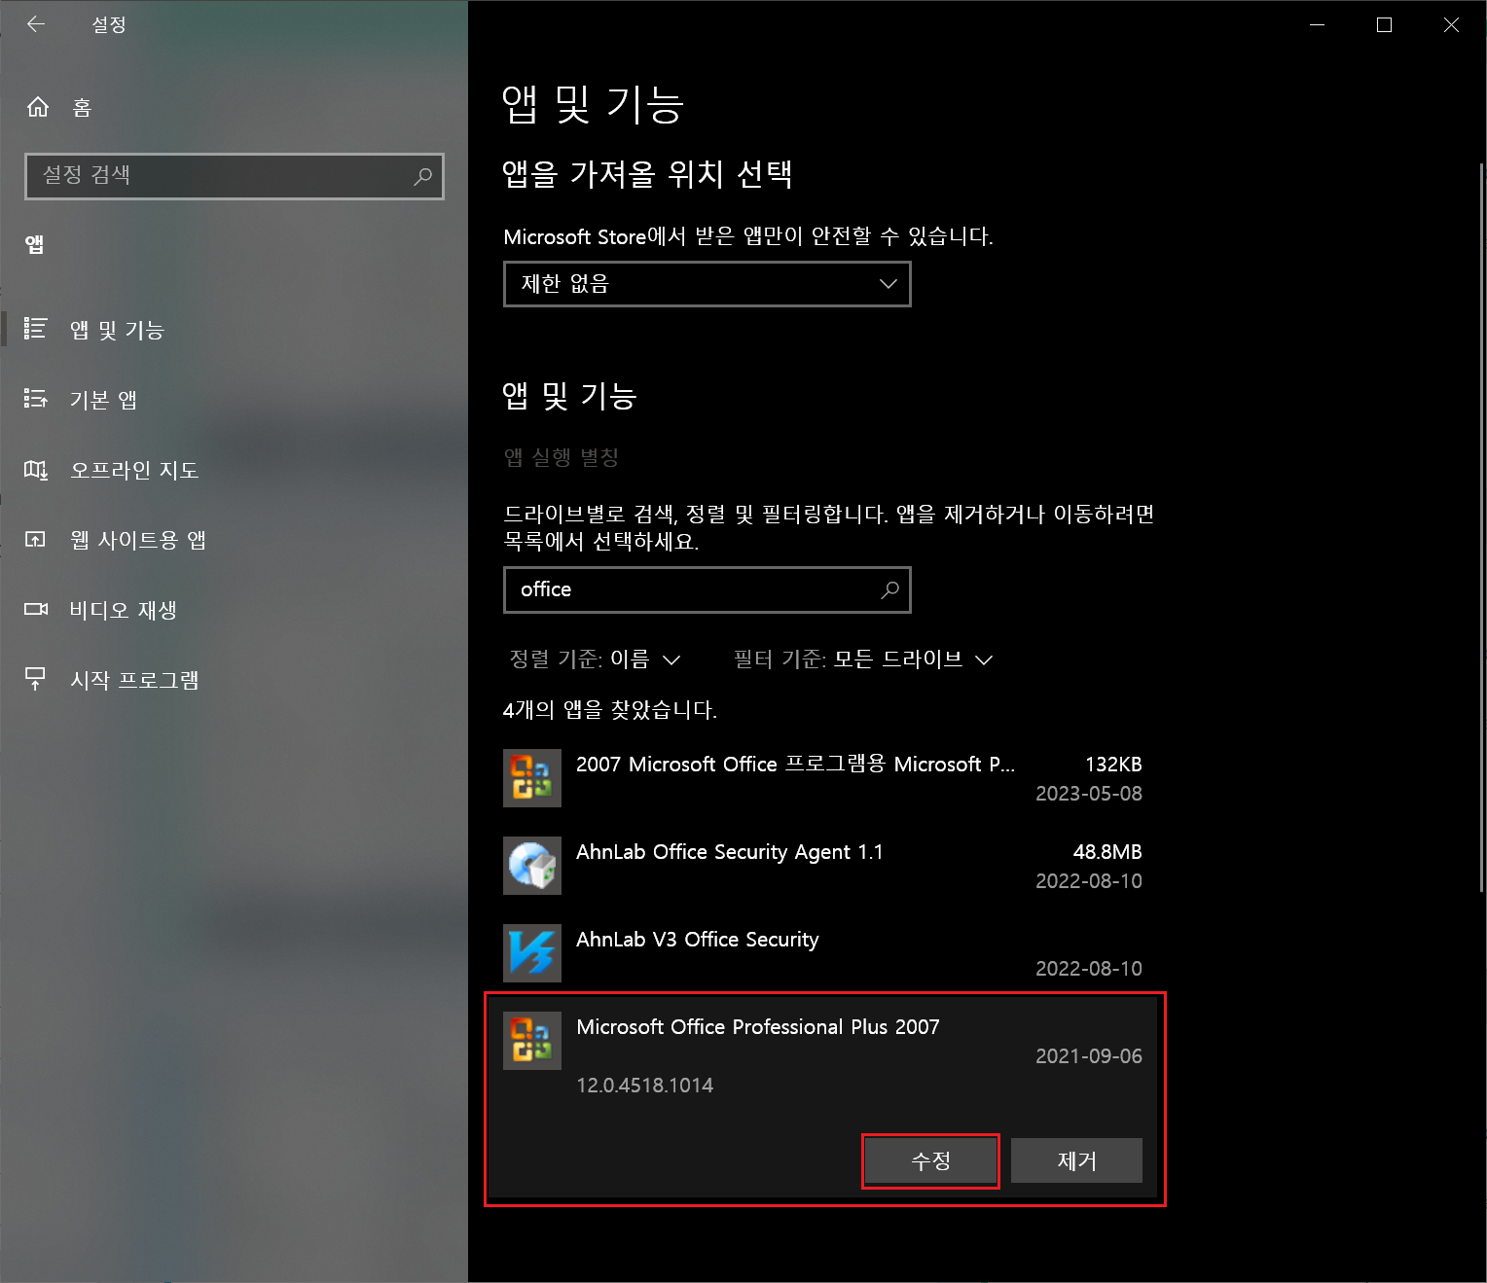This screenshot has height=1283, width=1487.
Task: Click magnifier icon in the 설정 검색 box
Action: coord(422,176)
